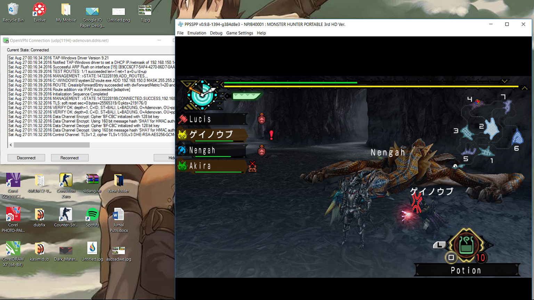Click the log scrollbar left arrow
This screenshot has height=300, width=534.
11,145
